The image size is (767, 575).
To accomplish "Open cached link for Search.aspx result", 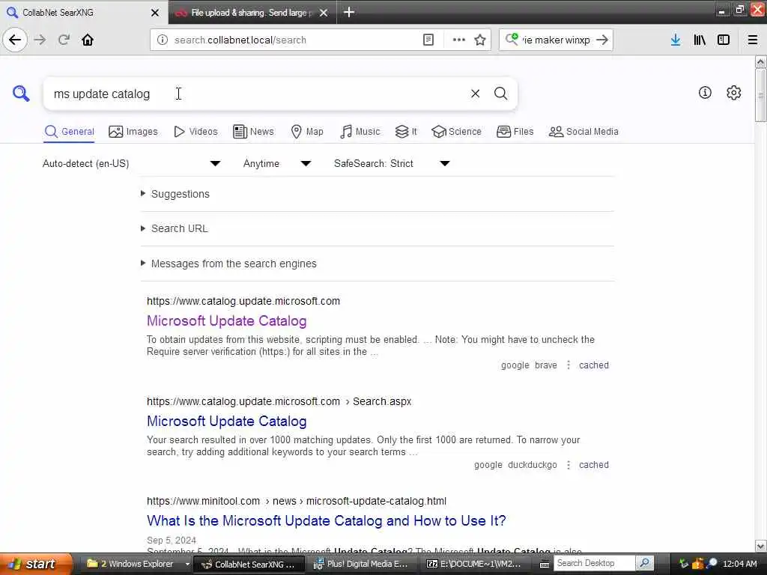I will tap(594, 465).
